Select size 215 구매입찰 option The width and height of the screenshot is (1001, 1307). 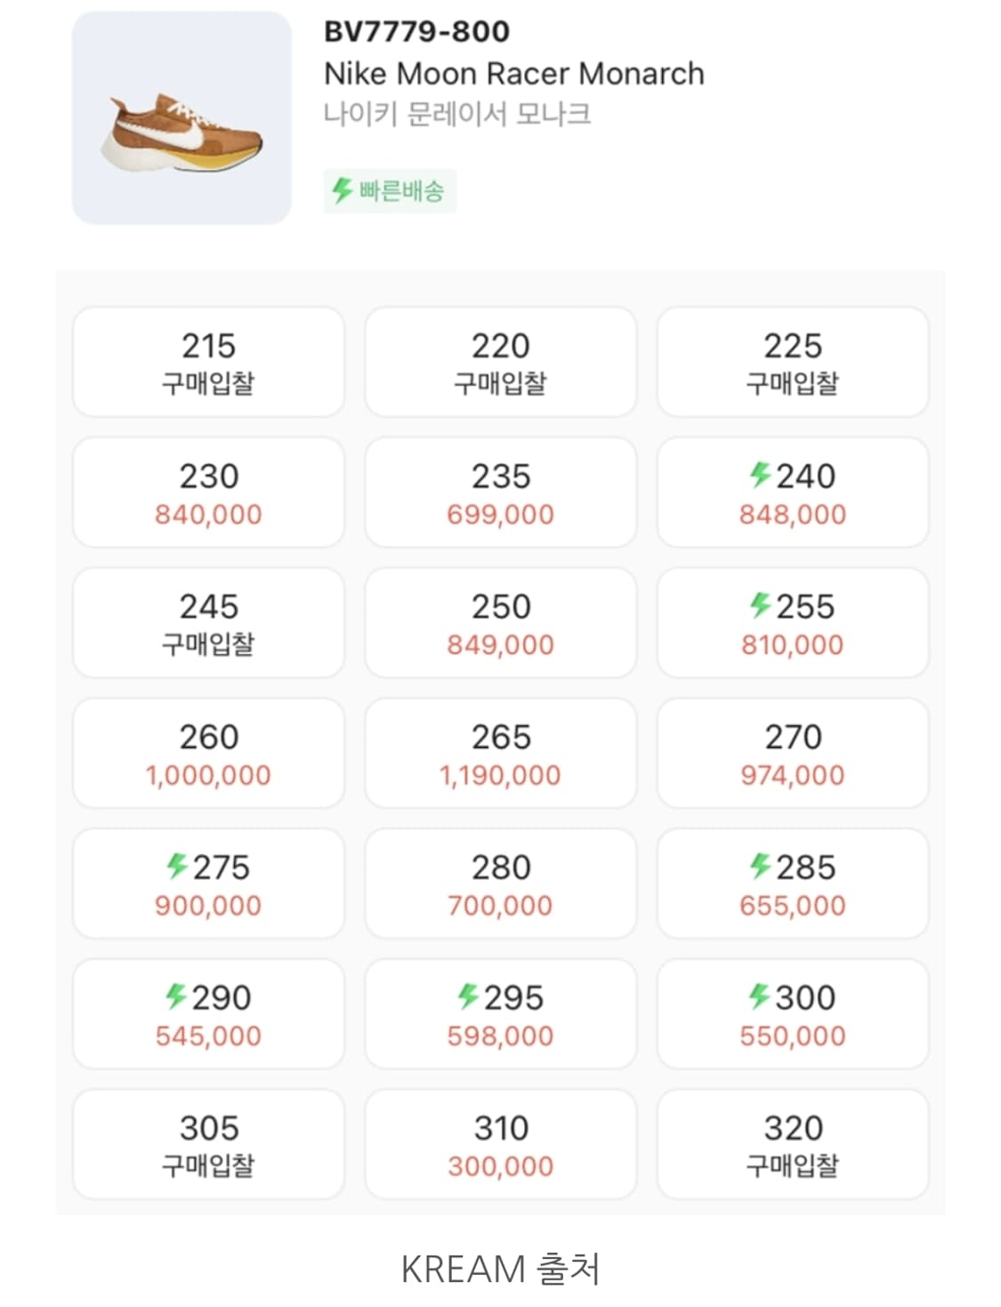(x=208, y=362)
